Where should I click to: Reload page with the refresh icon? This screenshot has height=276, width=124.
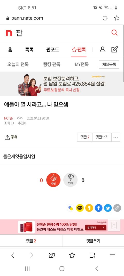click(105, 18)
